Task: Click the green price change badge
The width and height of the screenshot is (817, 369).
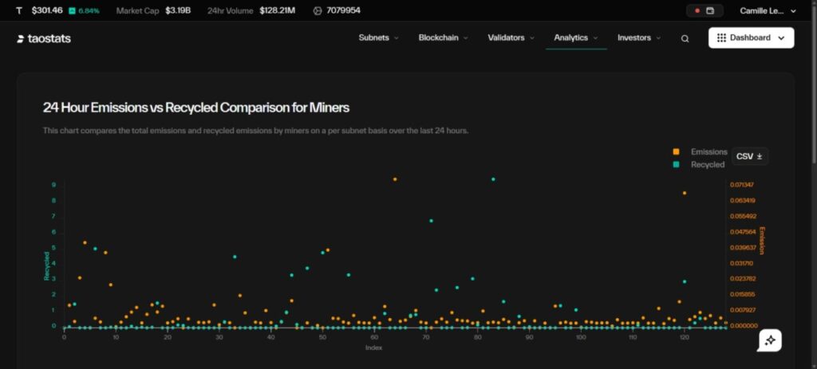Action: click(84, 11)
